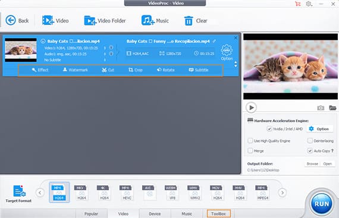Image resolution: width=339 pixels, height=218 pixels.
Task: Show audio track info icon
Action: [111, 53]
